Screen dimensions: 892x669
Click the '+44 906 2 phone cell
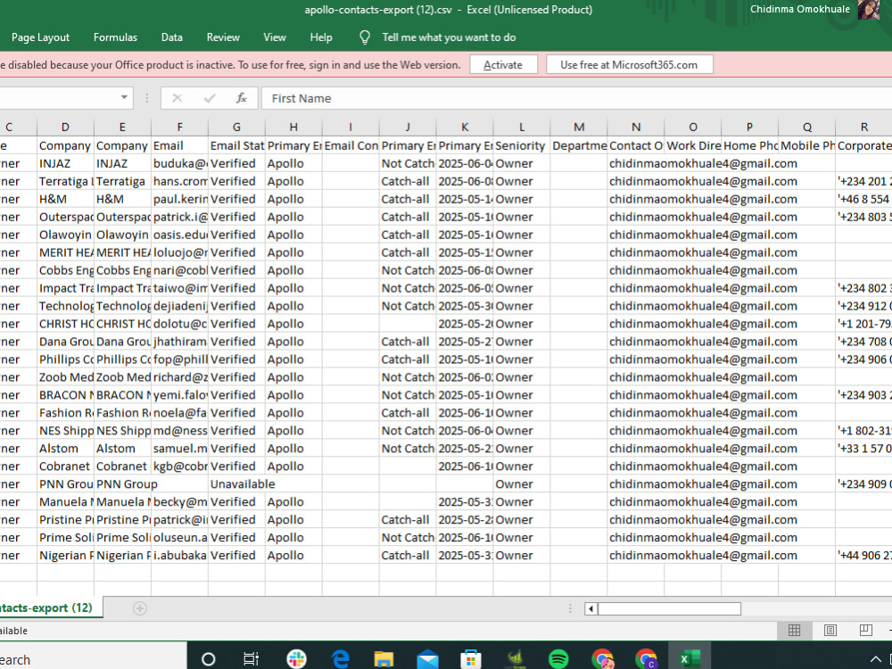pyautogui.click(x=864, y=555)
